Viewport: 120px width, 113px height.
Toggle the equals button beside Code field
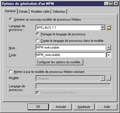click(109, 55)
